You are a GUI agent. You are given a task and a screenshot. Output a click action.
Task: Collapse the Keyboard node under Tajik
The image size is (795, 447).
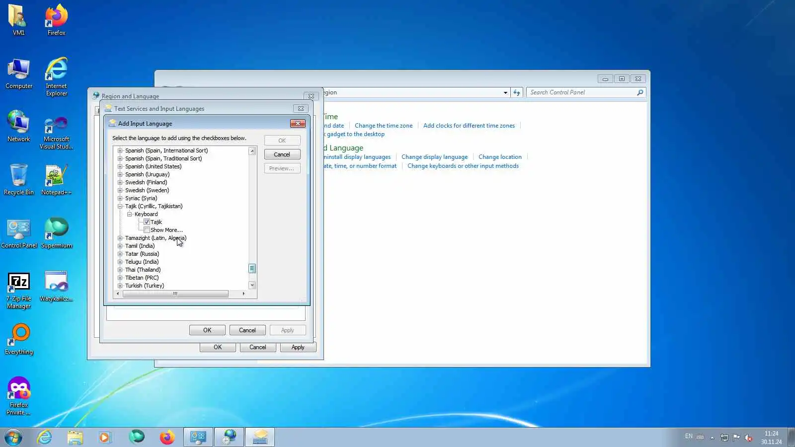coord(129,214)
